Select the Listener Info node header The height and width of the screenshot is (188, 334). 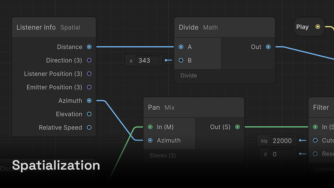coord(54,27)
